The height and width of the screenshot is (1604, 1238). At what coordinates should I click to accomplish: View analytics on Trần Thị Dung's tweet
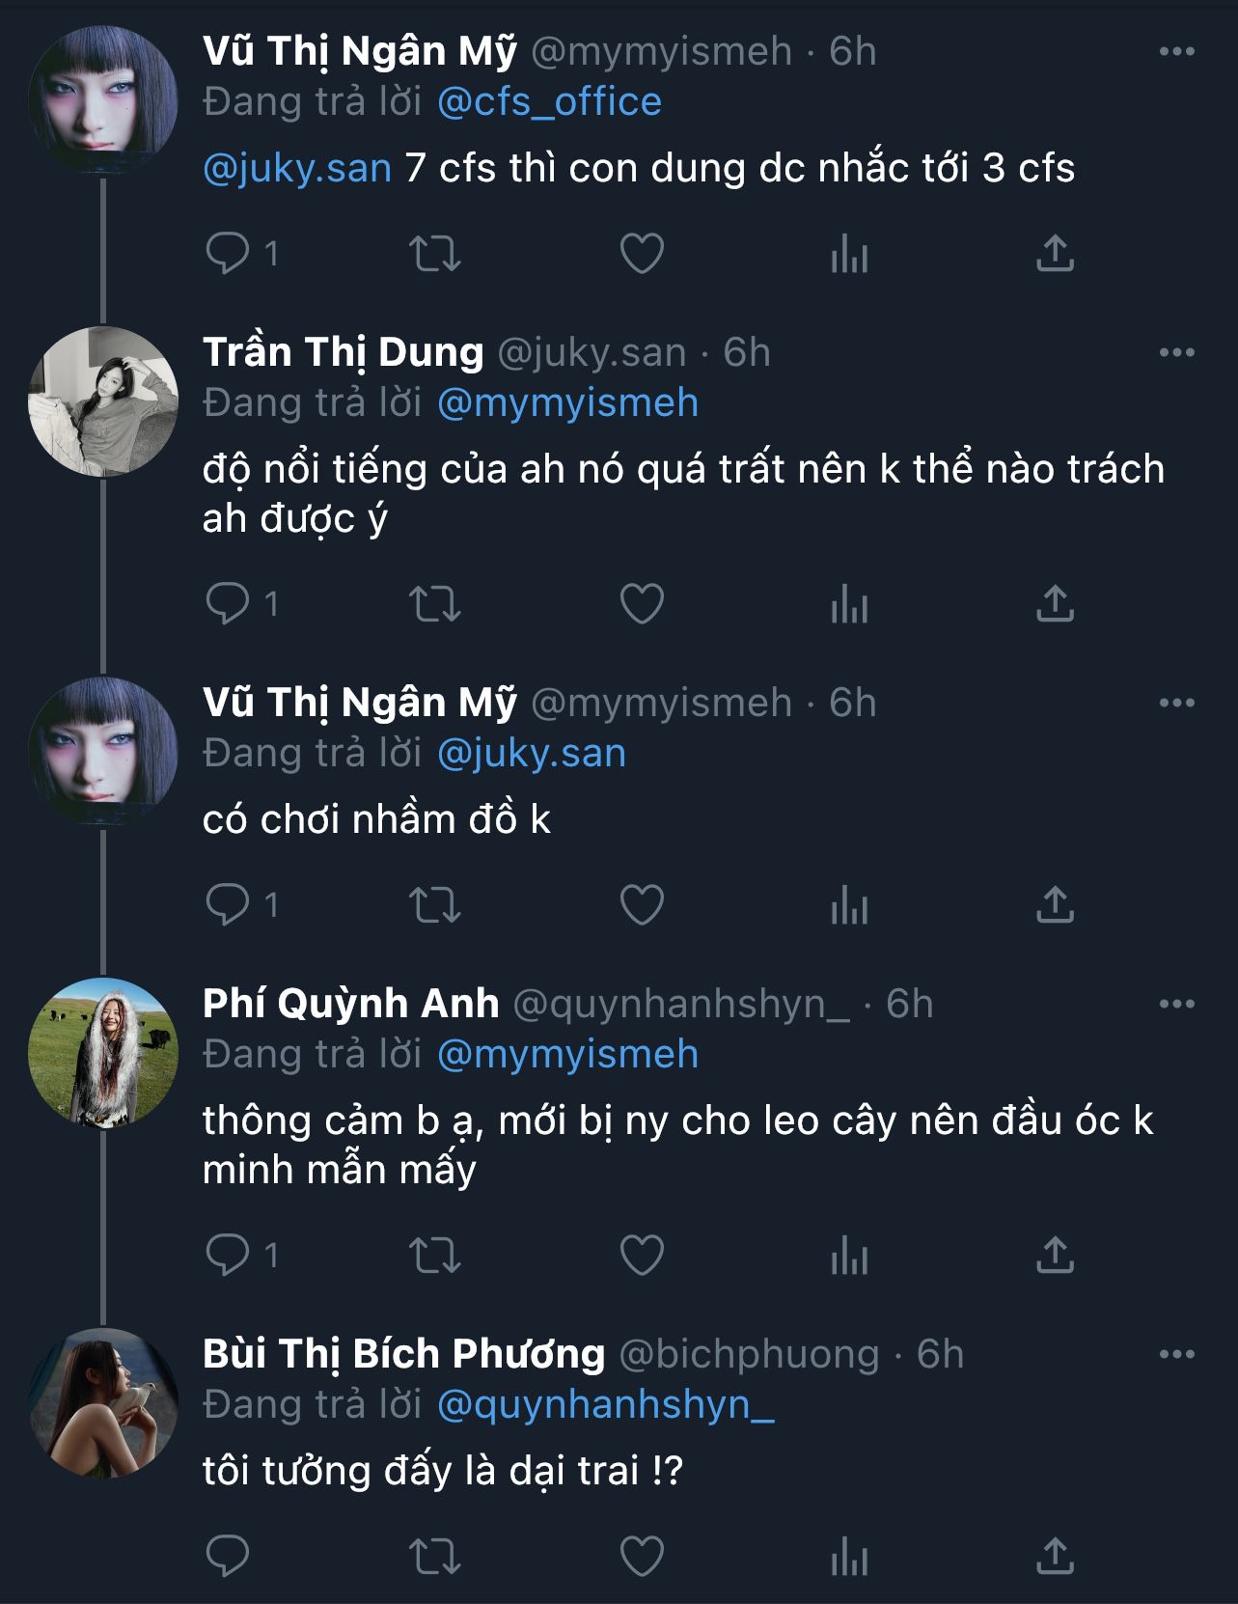coord(849,605)
